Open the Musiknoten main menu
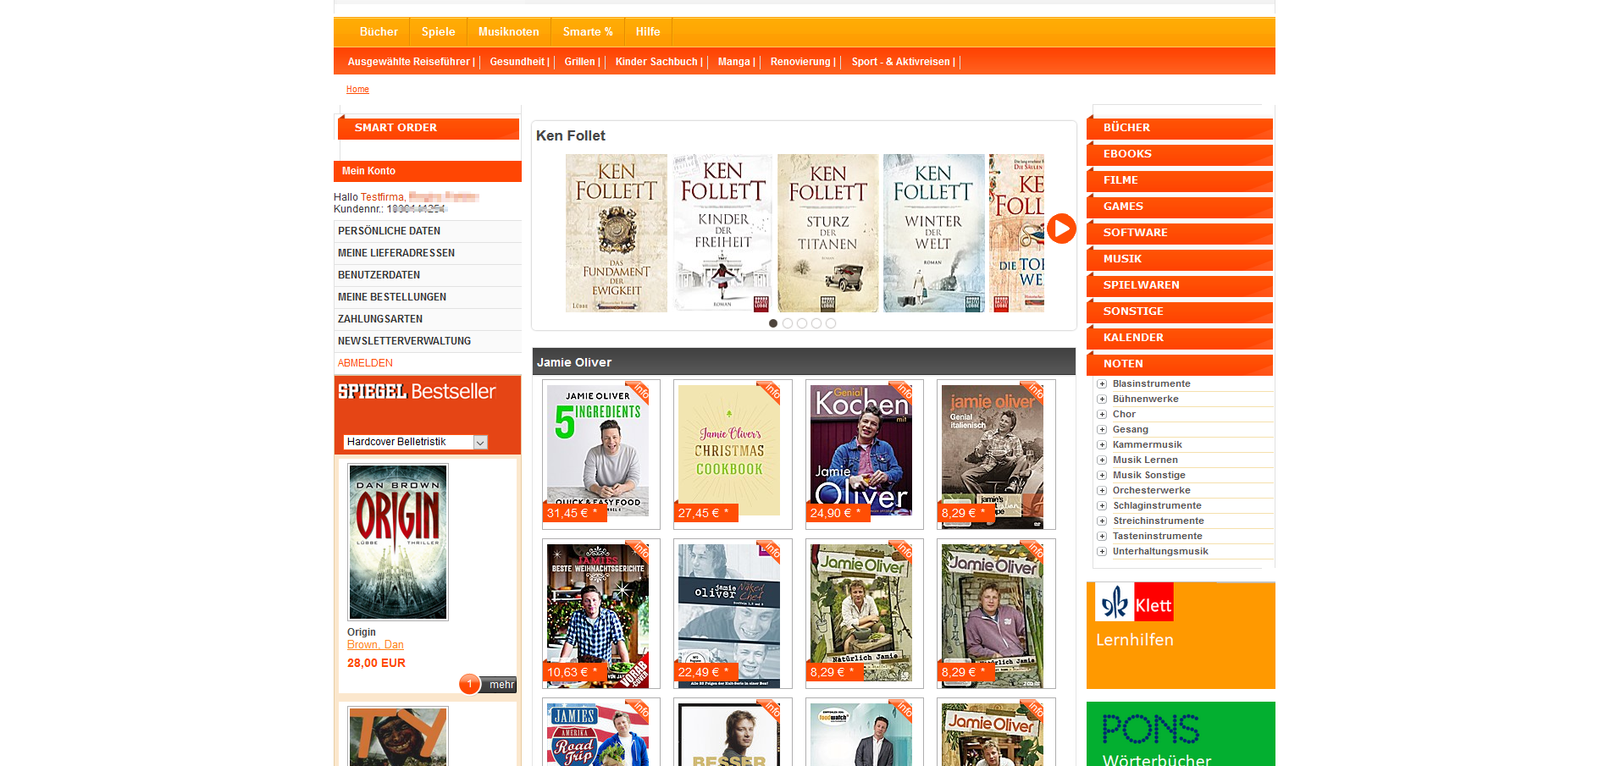Image resolution: width=1610 pixels, height=766 pixels. pyautogui.click(x=509, y=31)
